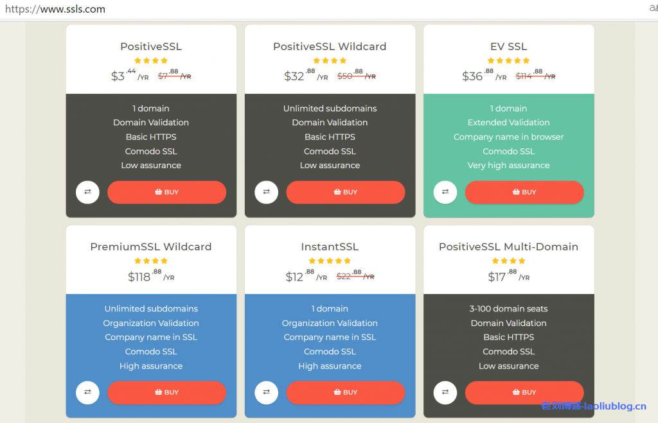Click compare icon on PositiveSSL Wildcard card
Viewport: 658px width, 423px height.
pyautogui.click(x=266, y=192)
